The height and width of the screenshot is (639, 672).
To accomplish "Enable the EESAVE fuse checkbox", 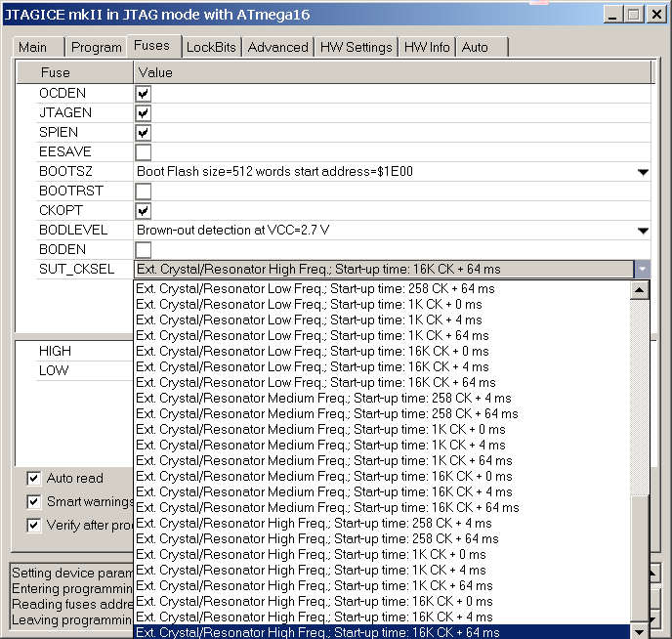I will (144, 152).
